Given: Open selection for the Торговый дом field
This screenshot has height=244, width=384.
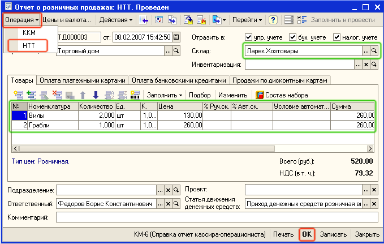Looking at the screenshot, I should click(168, 51).
